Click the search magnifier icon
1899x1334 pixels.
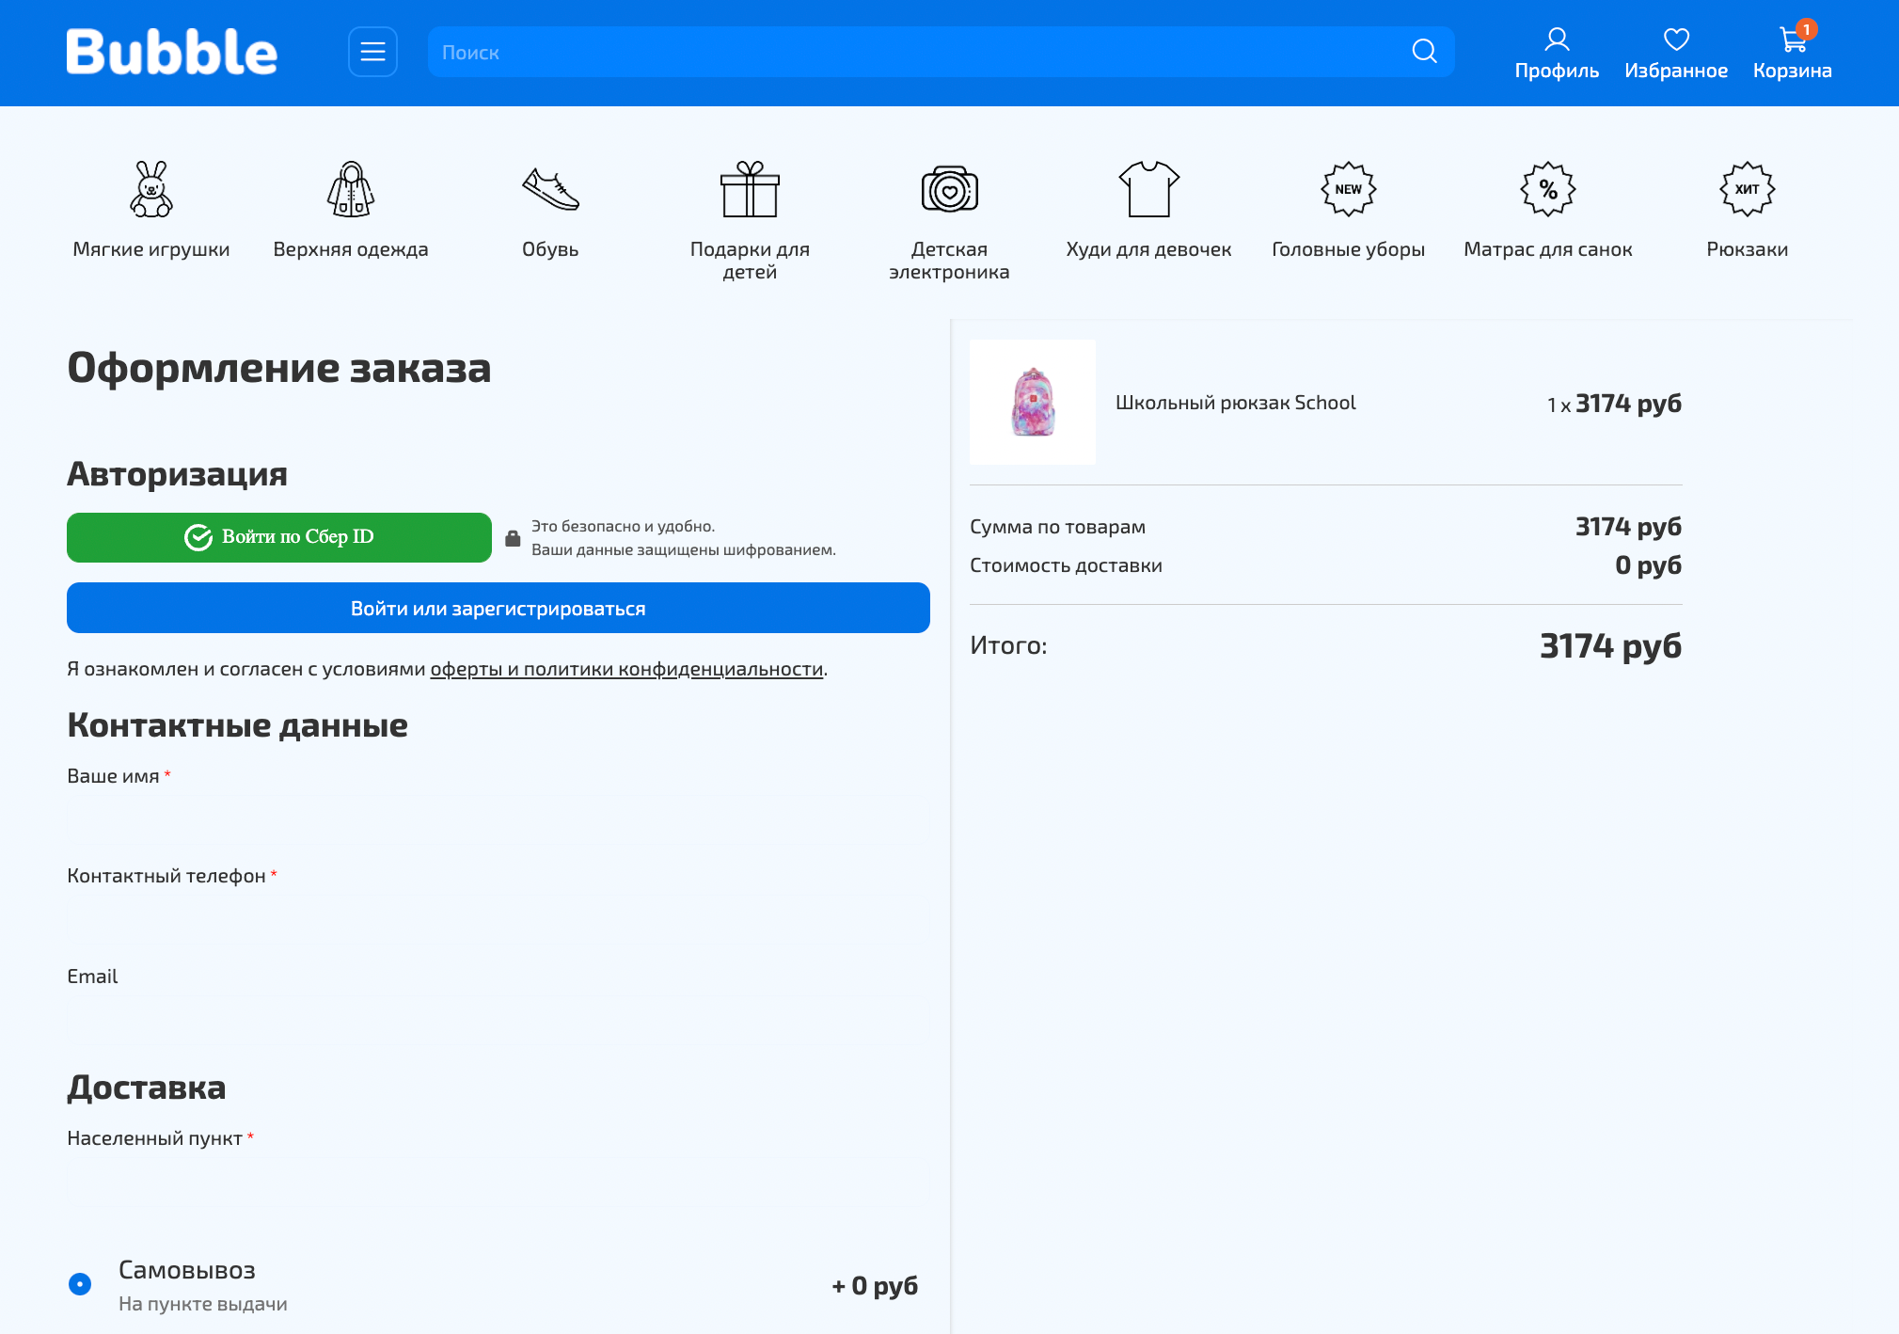coord(1424,52)
